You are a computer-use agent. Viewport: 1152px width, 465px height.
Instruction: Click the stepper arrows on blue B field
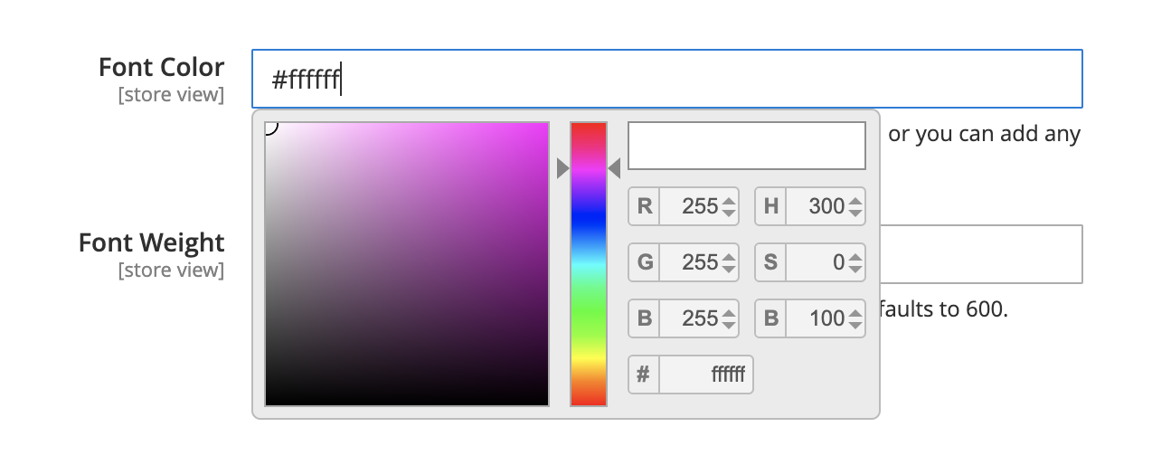click(729, 319)
